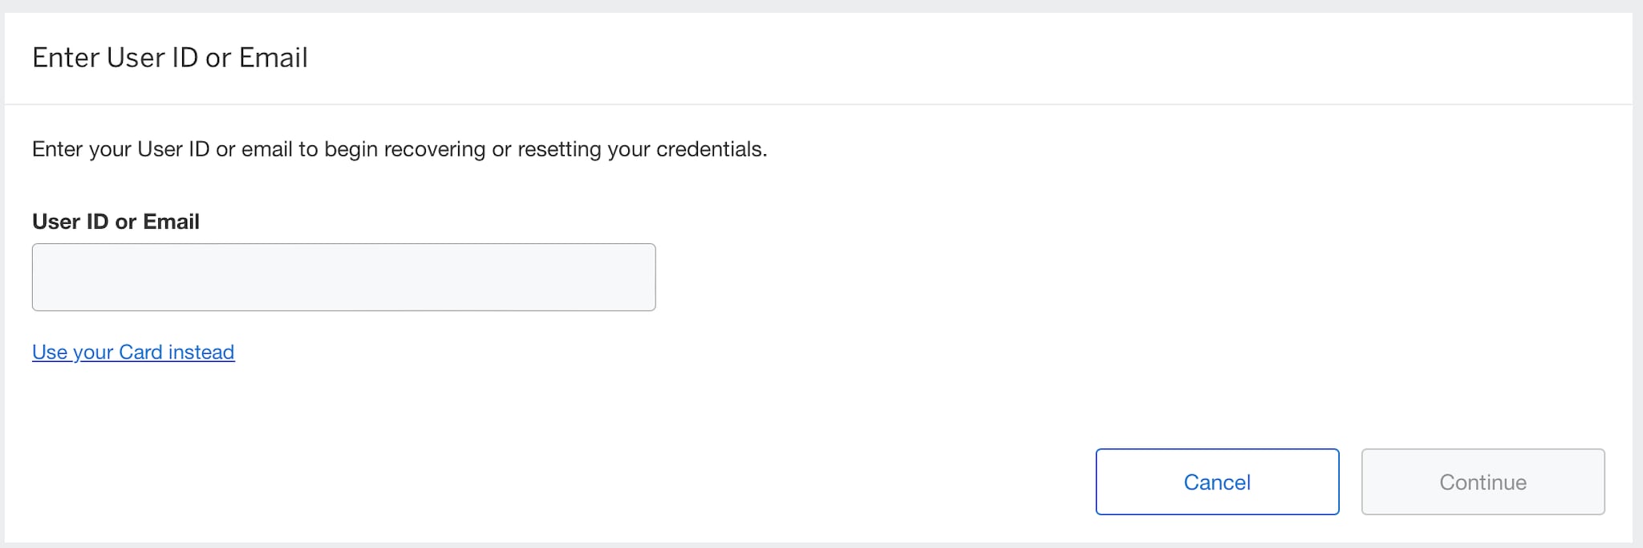Viewport: 1643px width, 548px height.
Task: Click the words 'User ID' in the dialog heading
Action: (x=152, y=58)
